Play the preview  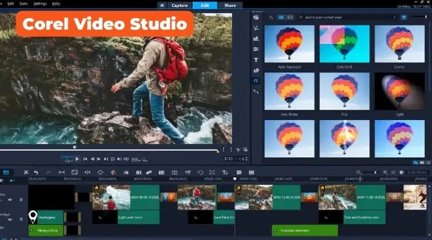[77, 159]
